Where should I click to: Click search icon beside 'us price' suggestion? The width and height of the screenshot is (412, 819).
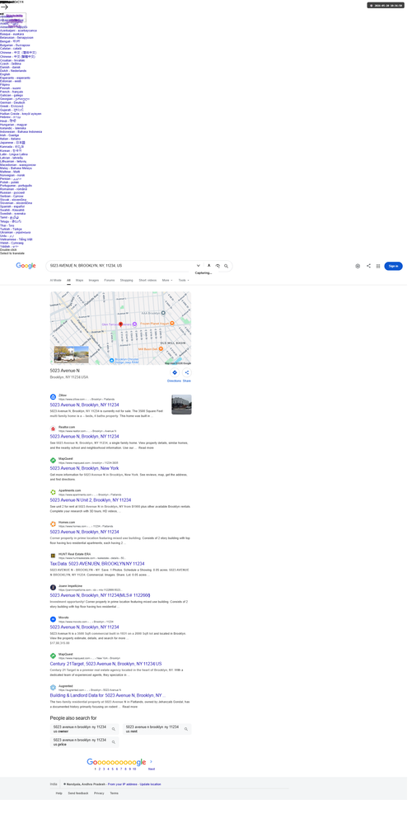pyautogui.click(x=114, y=742)
